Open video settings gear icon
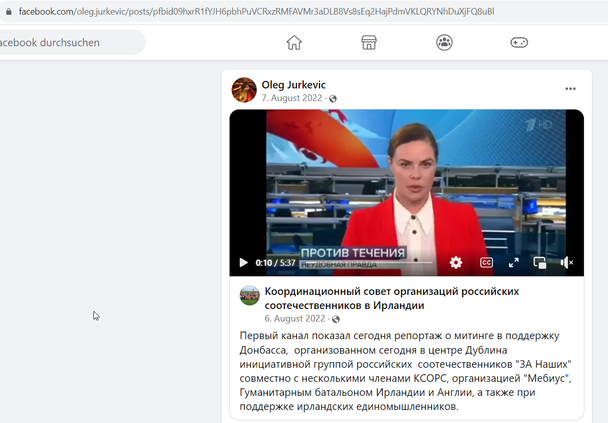The height and width of the screenshot is (423, 608). [x=456, y=262]
